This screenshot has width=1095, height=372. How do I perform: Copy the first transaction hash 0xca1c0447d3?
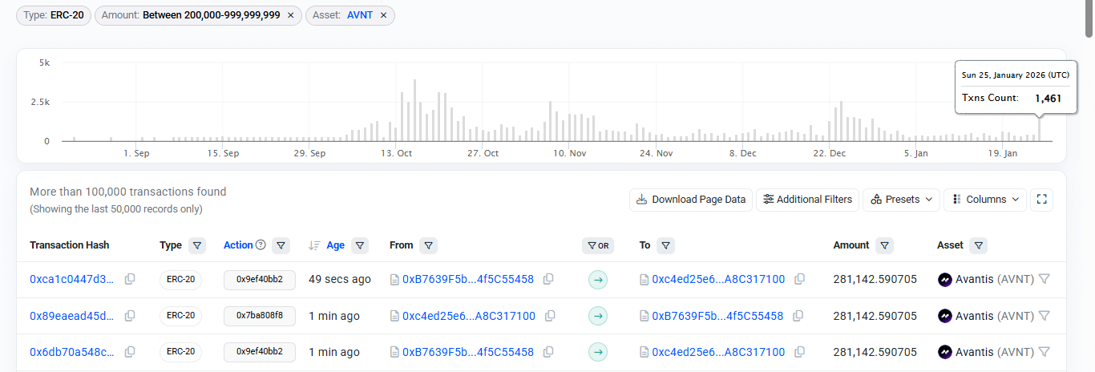(x=130, y=280)
